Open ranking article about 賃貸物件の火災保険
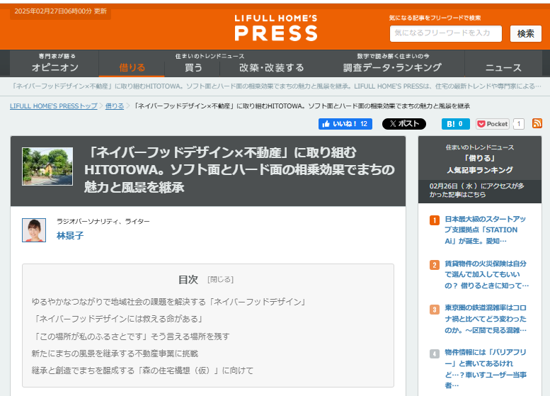This screenshot has height=396, width=550. 486,275
